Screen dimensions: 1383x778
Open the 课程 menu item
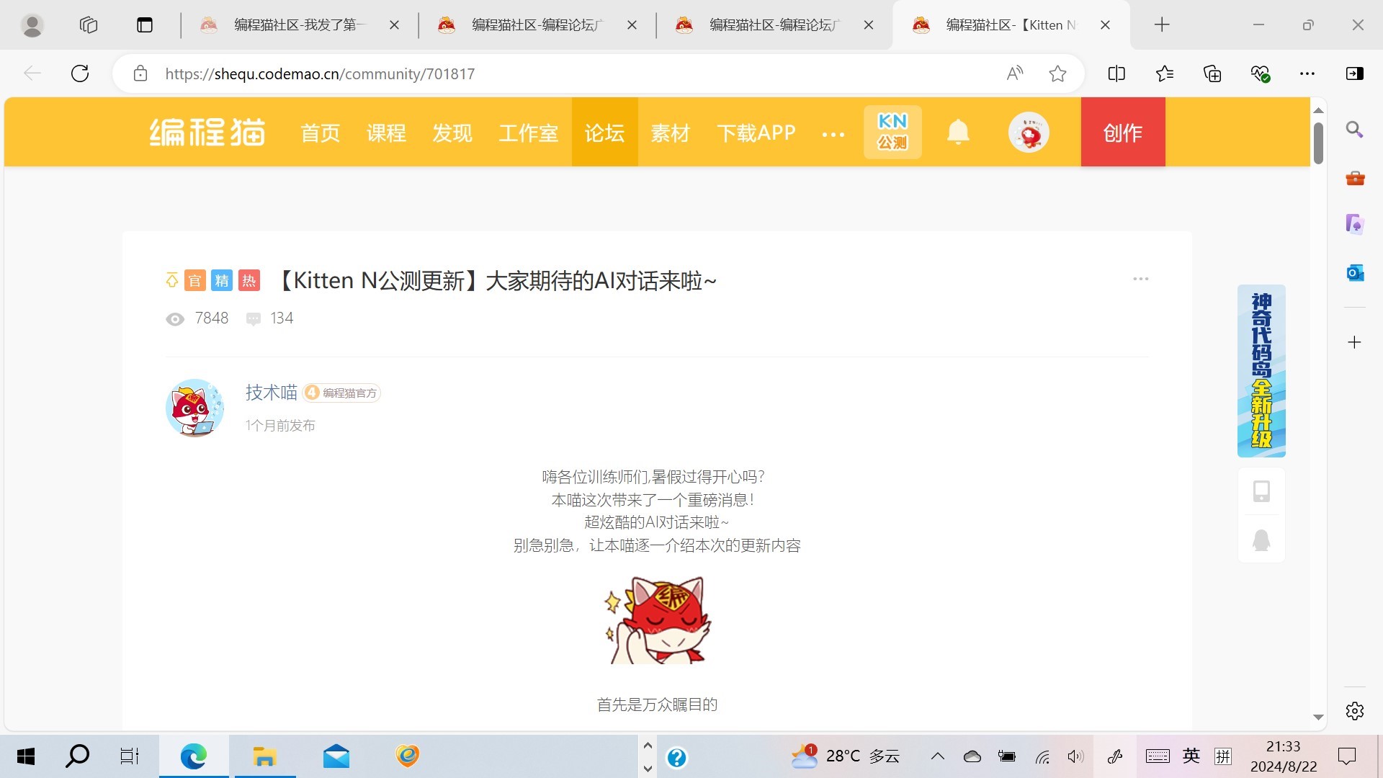pyautogui.click(x=387, y=133)
